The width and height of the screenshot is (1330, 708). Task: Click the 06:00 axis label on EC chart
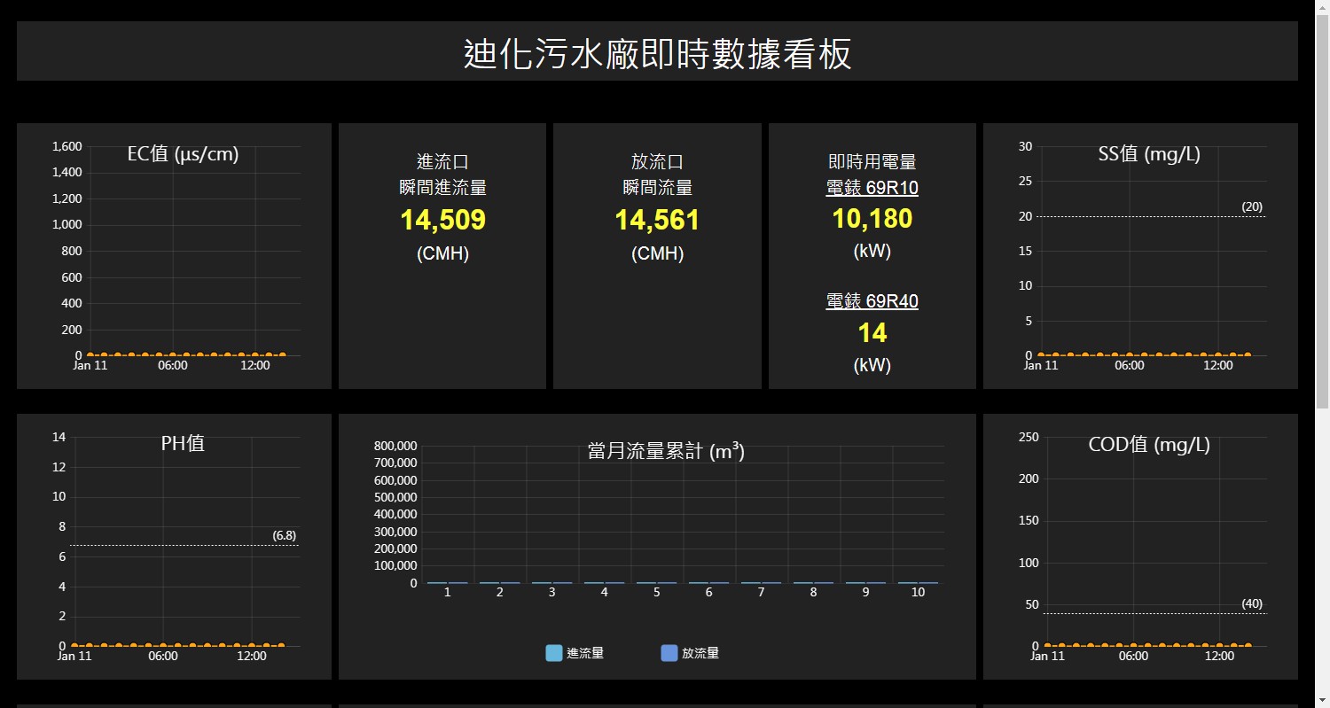173,365
